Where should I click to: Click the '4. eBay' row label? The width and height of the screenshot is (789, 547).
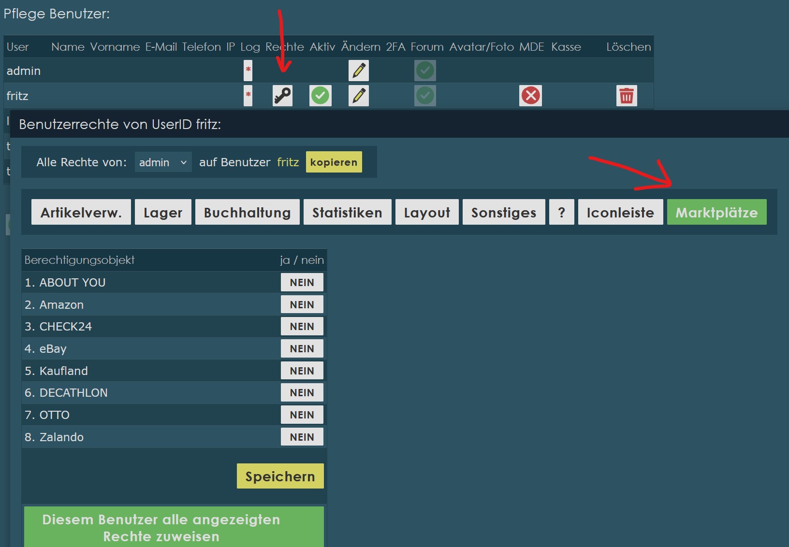[46, 349]
